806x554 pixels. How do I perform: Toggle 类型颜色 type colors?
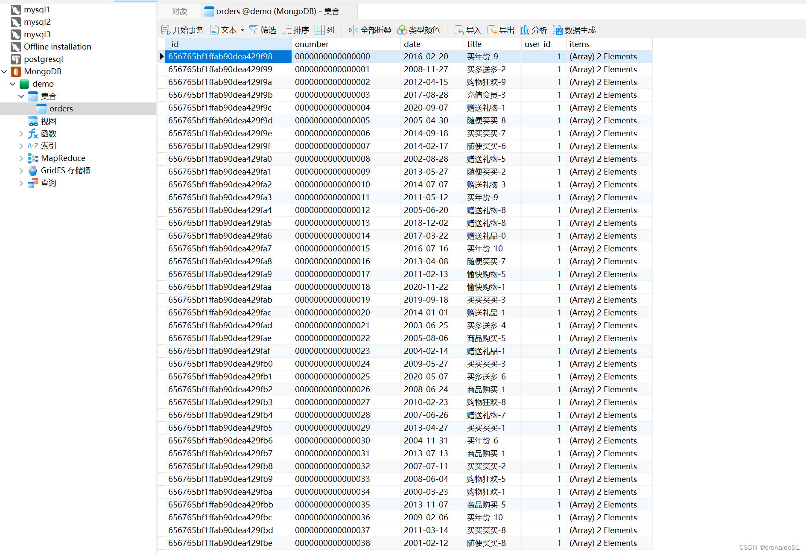418,30
